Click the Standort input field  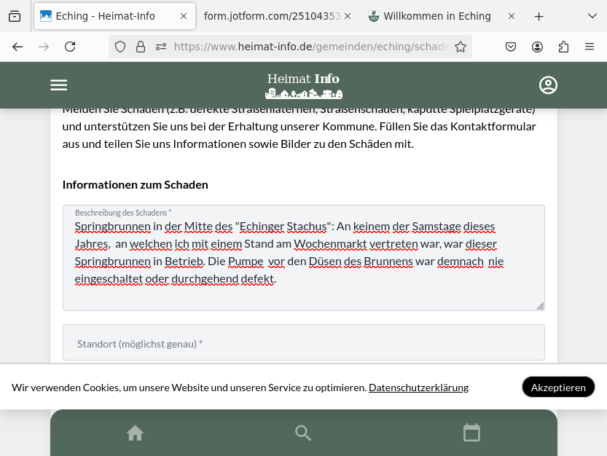tap(303, 343)
